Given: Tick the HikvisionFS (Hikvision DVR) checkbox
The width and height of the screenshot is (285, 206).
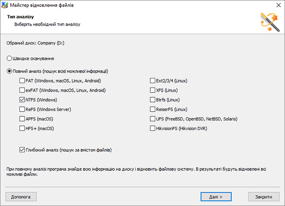Looking at the screenshot, I should [152, 128].
